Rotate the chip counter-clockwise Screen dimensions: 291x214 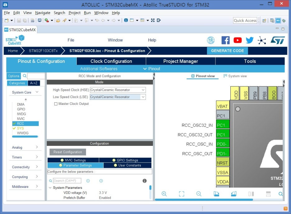[x=234, y=194]
